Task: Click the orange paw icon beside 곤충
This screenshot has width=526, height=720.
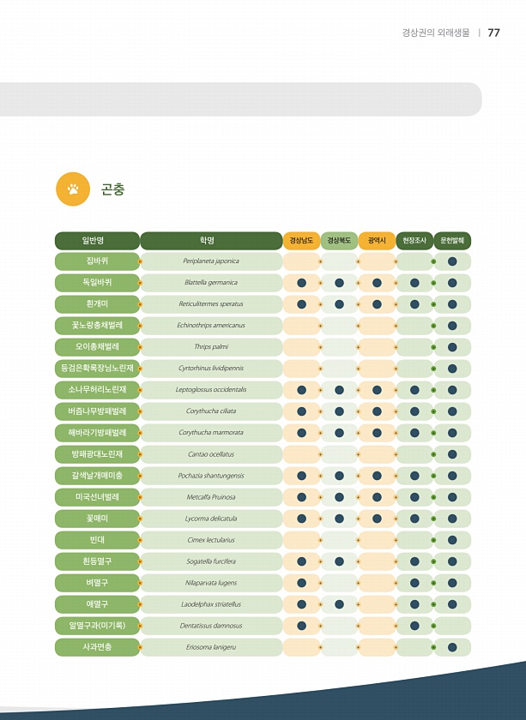Action: click(73, 189)
